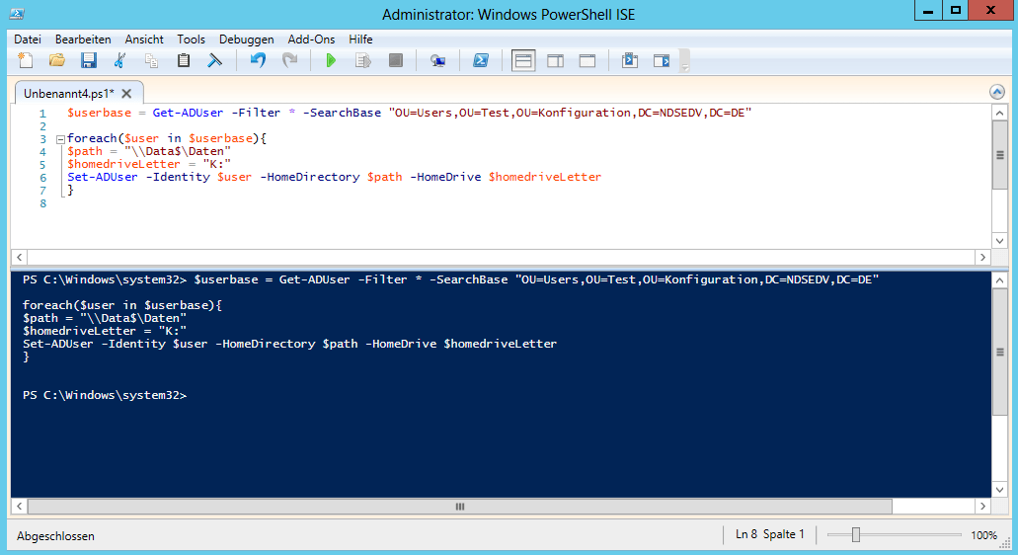Open a script file via folder icon
This screenshot has width=1018, height=555.
(56, 61)
